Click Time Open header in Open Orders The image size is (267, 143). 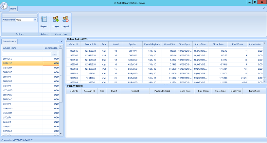(x=203, y=91)
